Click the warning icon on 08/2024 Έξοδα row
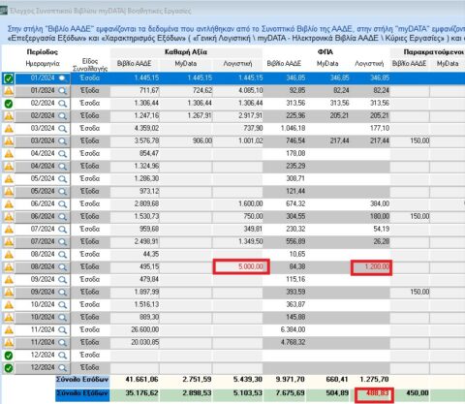The image size is (465, 404). (x=9, y=267)
